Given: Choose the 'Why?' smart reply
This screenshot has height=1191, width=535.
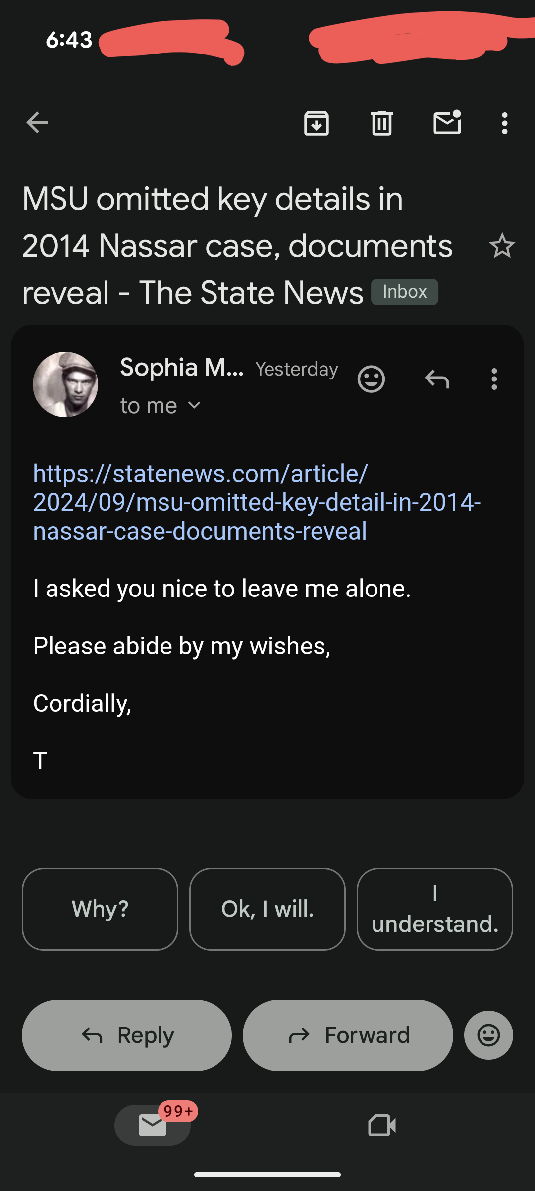Looking at the screenshot, I should (100, 909).
